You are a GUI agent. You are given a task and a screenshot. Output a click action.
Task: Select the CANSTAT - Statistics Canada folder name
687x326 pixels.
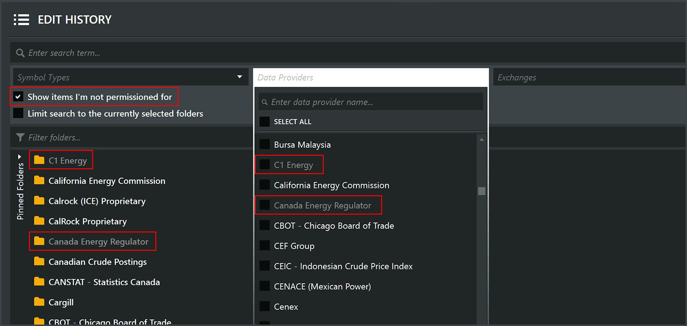coord(104,282)
